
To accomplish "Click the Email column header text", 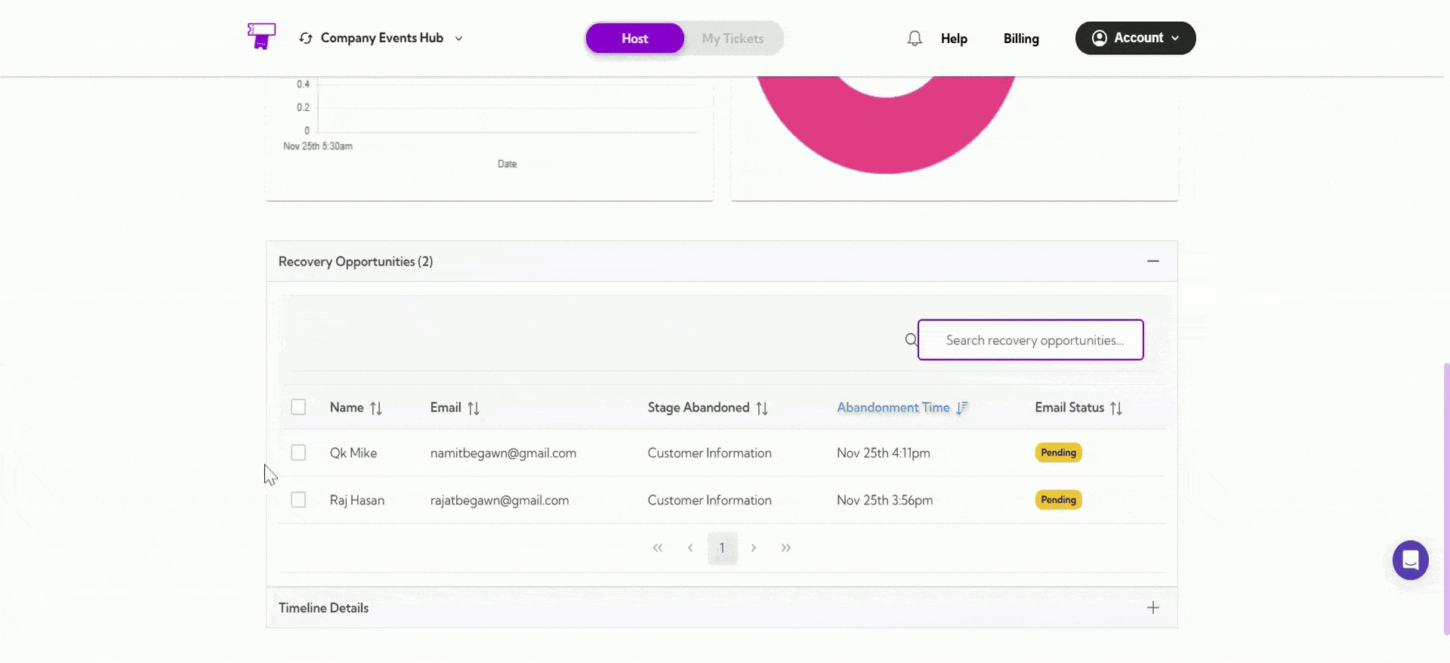I will point(446,407).
